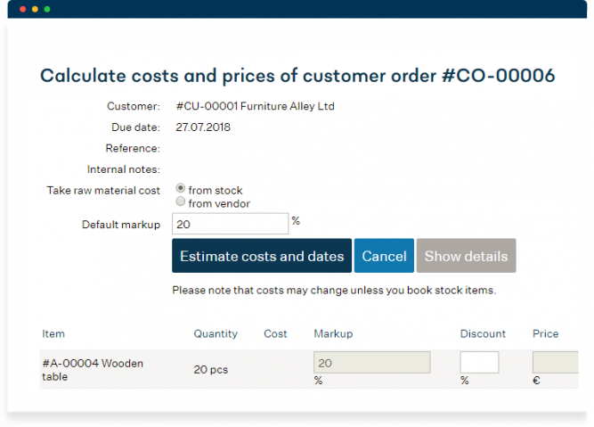594x427 pixels.
Task: Click the Default markup input field
Action: tap(230, 224)
